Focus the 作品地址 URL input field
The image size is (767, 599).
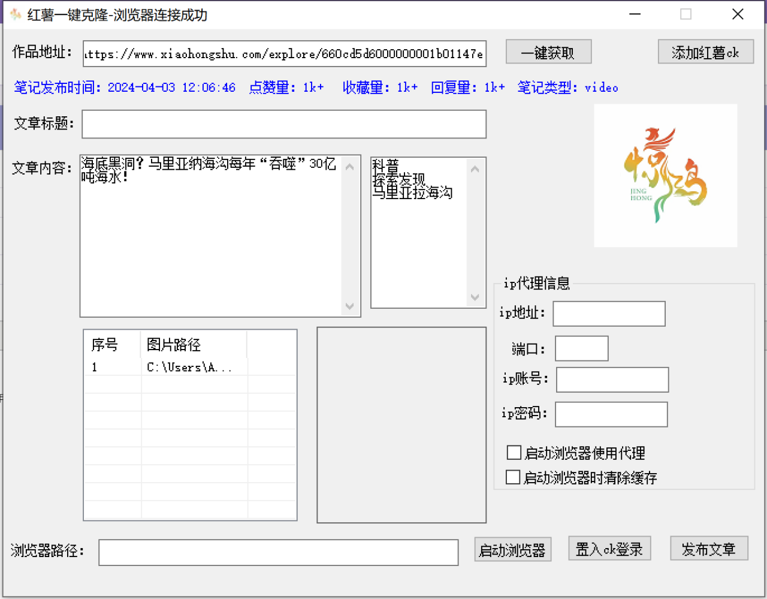click(x=284, y=54)
